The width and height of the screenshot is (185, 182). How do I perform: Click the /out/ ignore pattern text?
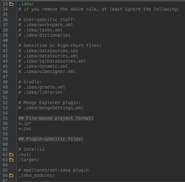click(x=25, y=155)
